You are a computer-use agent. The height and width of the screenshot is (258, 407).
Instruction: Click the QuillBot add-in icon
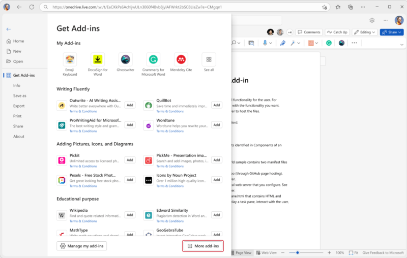point(149,106)
